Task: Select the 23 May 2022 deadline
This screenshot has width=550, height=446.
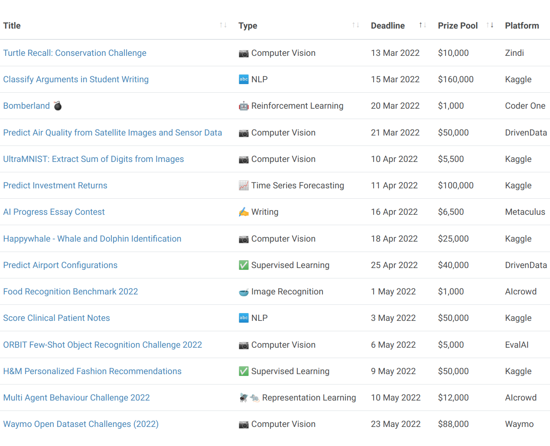Action: pos(396,424)
